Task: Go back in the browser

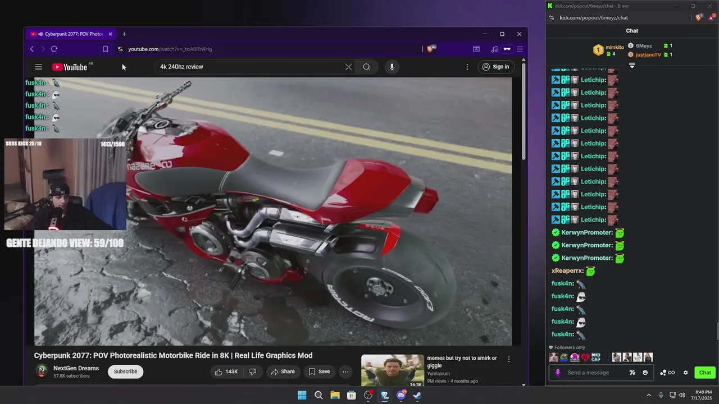Action: tap(32, 49)
